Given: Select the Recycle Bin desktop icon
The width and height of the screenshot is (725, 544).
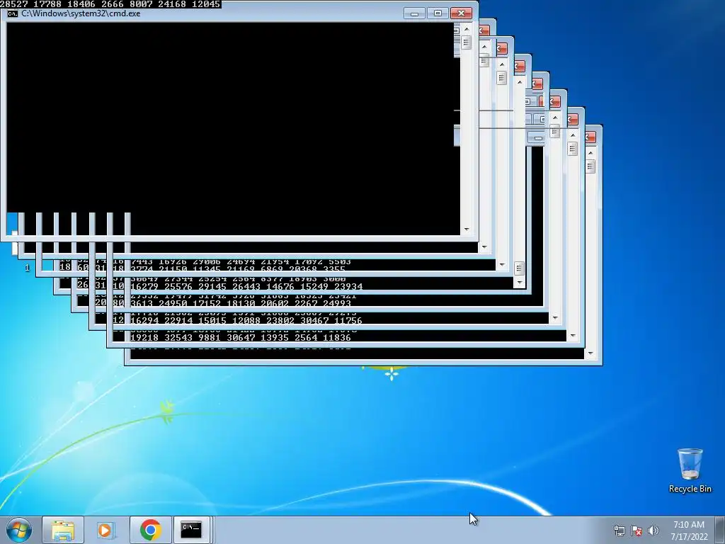Looking at the screenshot, I should (690, 470).
